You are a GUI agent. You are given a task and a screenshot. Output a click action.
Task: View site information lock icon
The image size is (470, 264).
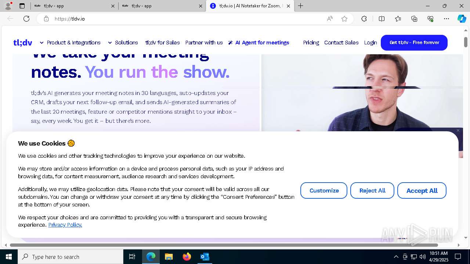tap(46, 19)
